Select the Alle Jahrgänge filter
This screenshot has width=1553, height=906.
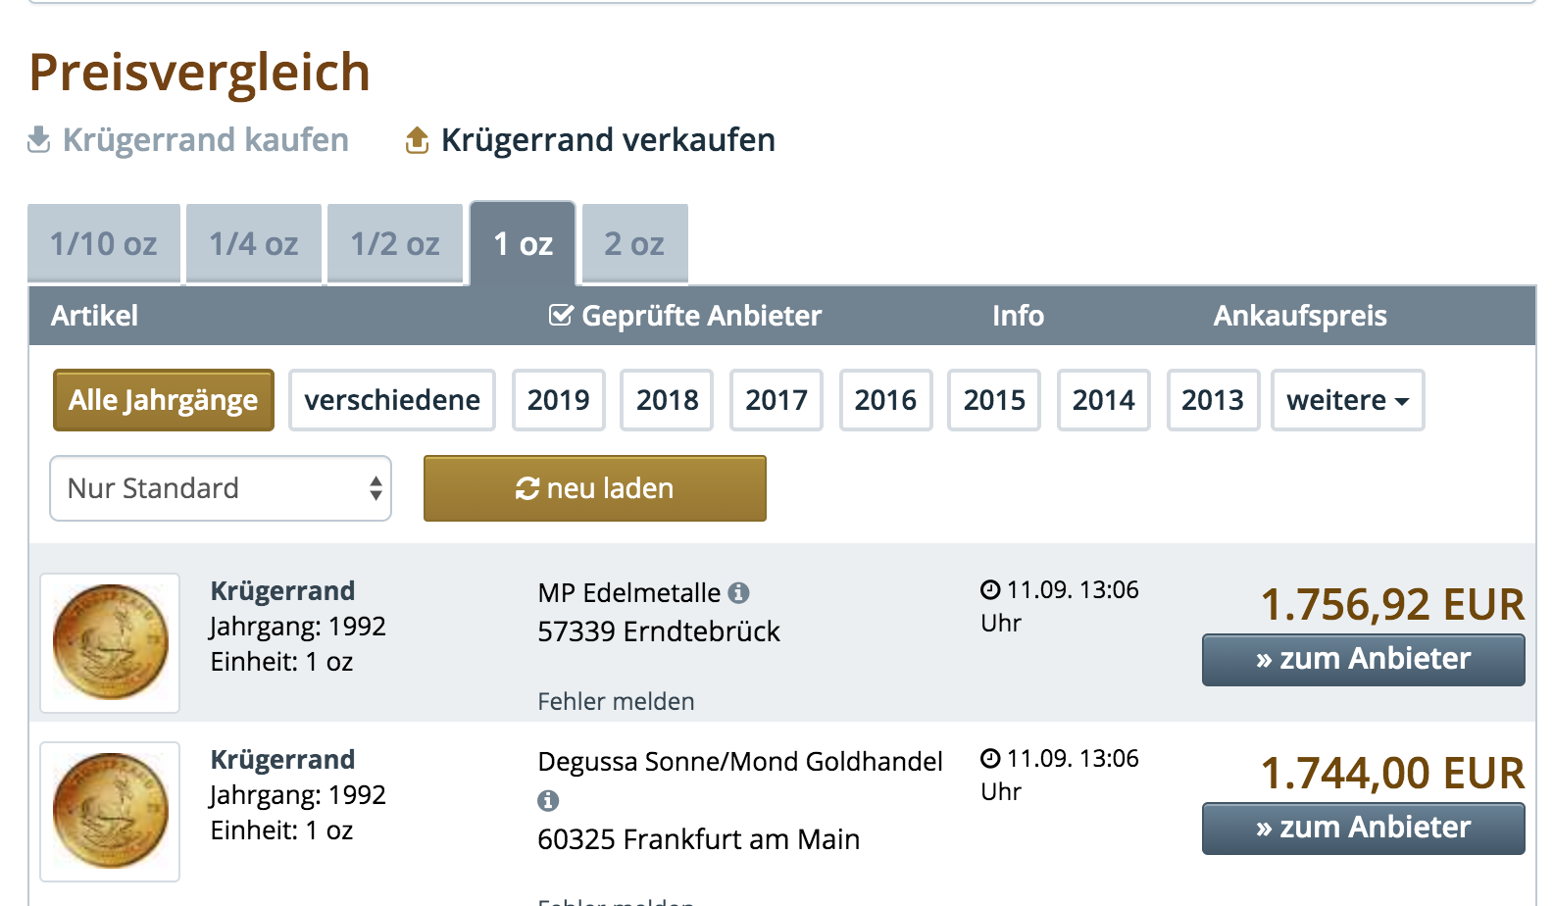(164, 400)
